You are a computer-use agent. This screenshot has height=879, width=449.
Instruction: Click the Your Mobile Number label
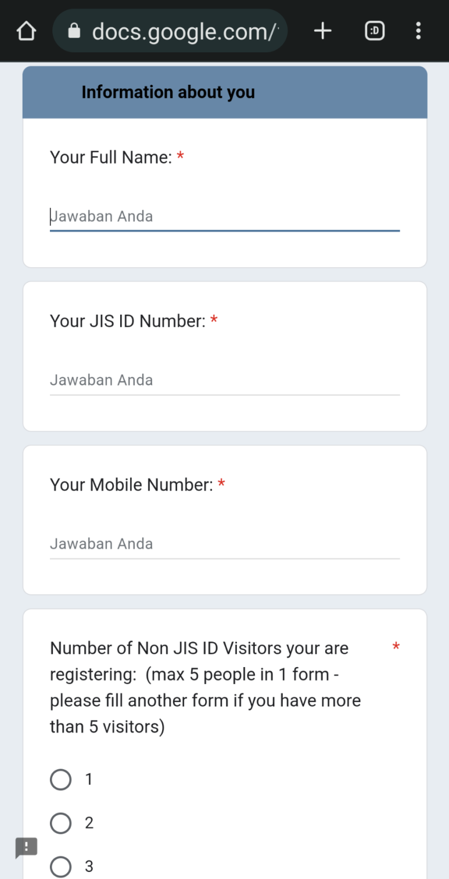click(x=132, y=485)
